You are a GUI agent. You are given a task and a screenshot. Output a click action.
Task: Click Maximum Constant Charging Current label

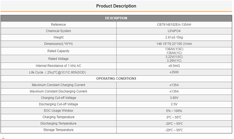click(58, 85)
